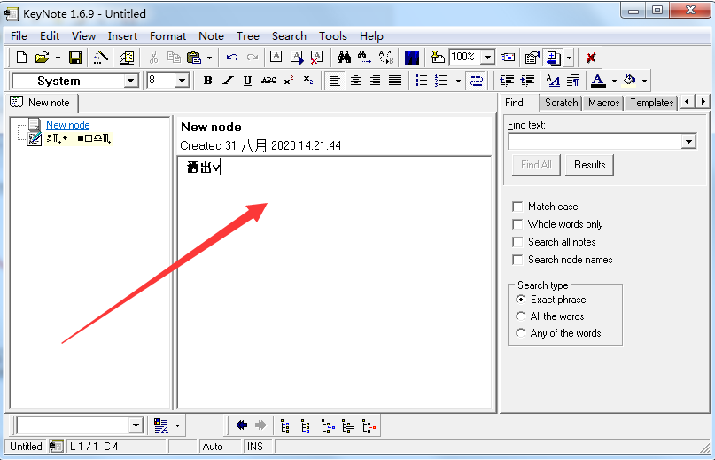Image resolution: width=715 pixels, height=460 pixels.
Task: Switch to the Macros tab
Action: [603, 103]
